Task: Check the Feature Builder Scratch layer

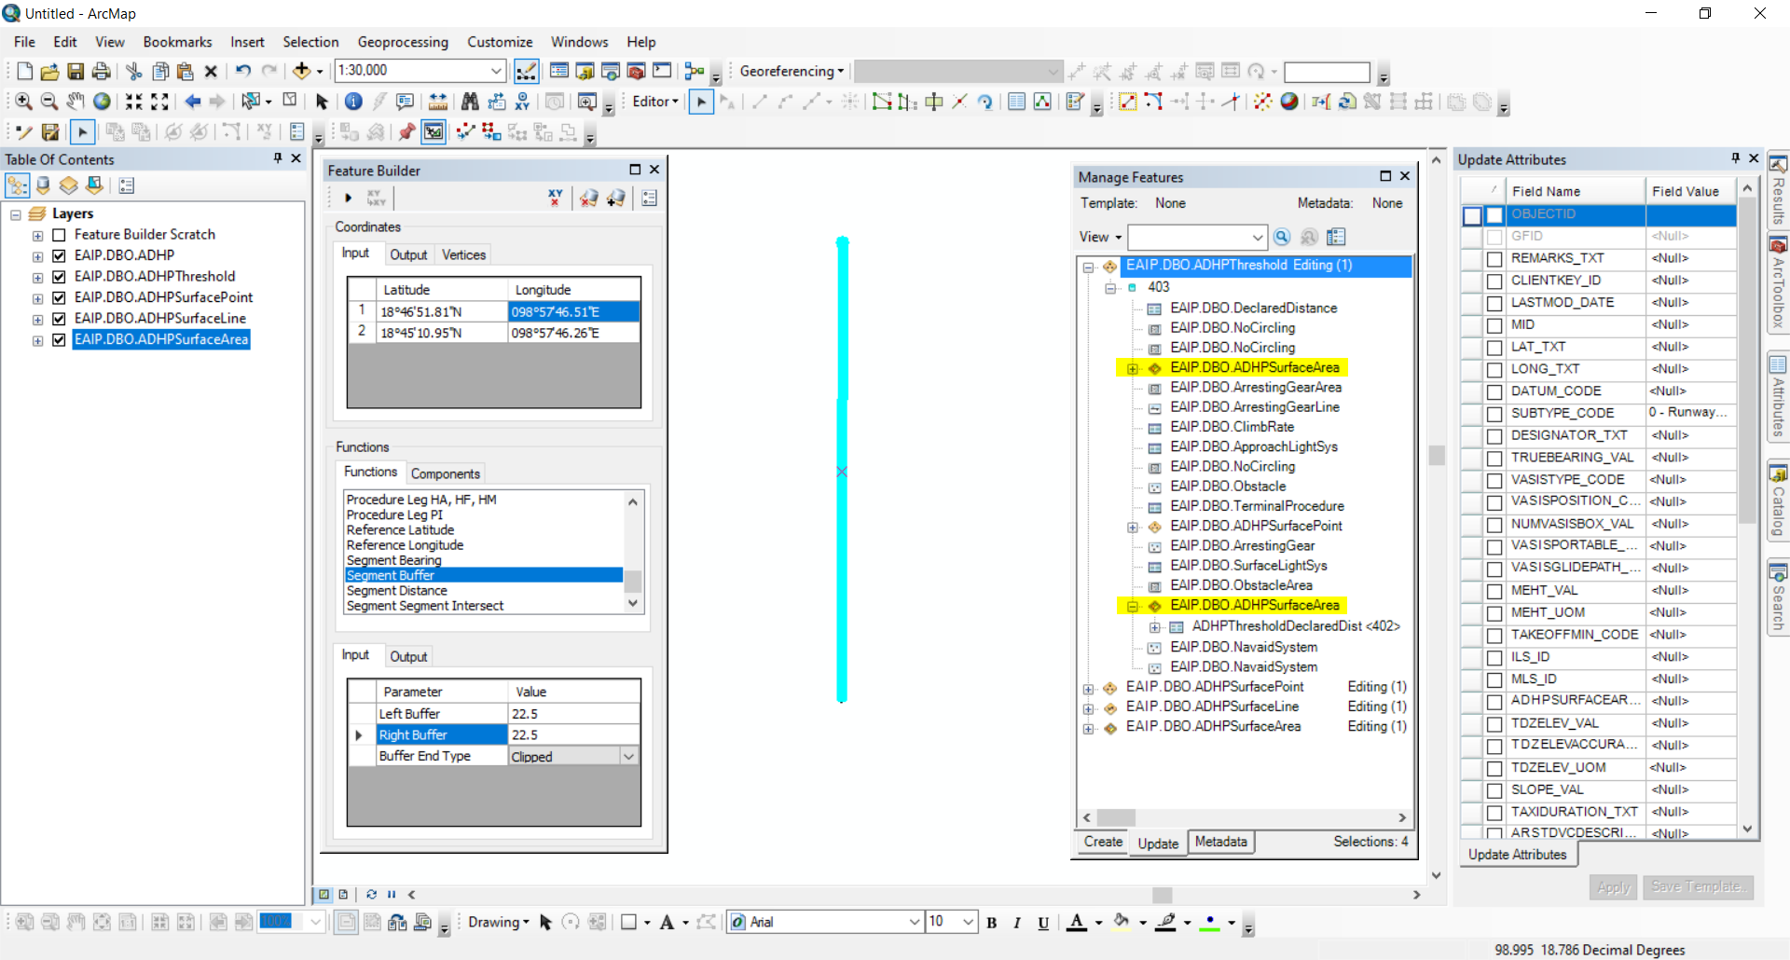Action: click(59, 235)
